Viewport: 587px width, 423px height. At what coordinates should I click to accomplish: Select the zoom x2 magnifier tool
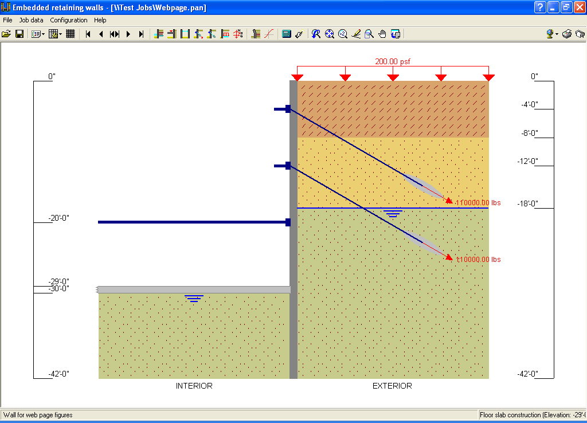click(343, 34)
